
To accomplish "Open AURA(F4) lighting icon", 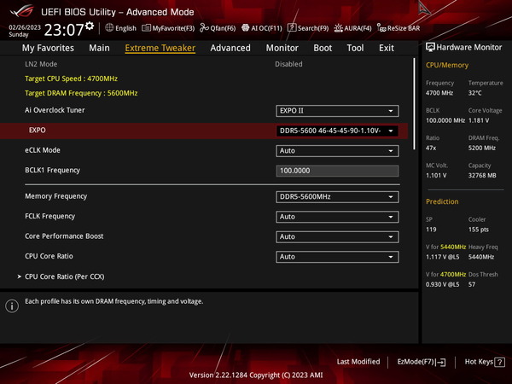I will tap(338, 28).
